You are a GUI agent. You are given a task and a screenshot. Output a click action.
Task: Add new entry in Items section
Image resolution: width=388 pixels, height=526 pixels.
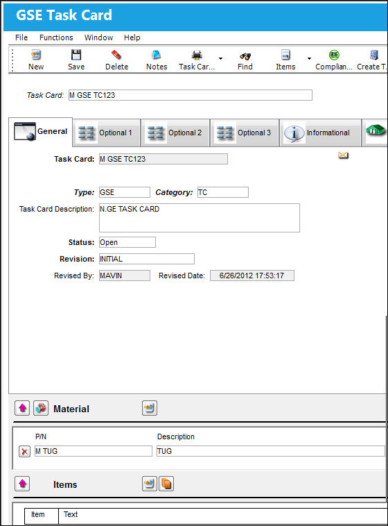pyautogui.click(x=150, y=484)
